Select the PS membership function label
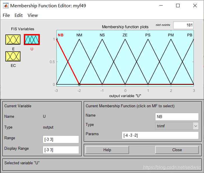Viewport: 204px width, 173px height. pos(148,35)
